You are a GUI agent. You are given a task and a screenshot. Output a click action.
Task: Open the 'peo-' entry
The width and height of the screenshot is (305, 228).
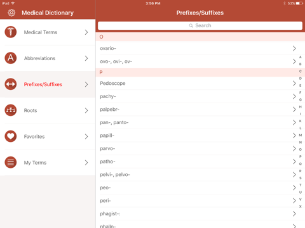coord(200,187)
